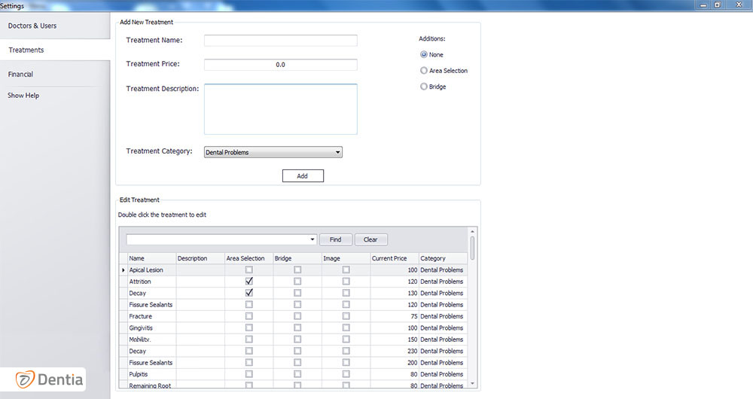The width and height of the screenshot is (753, 399).
Task: Uncheck Area Selection for Attrition row
Action: point(249,282)
